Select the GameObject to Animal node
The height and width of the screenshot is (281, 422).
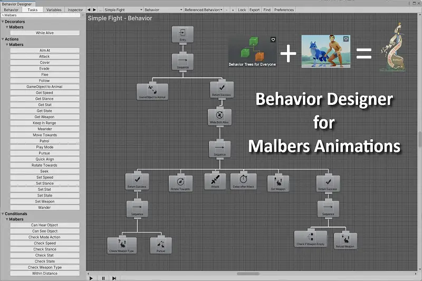152,91
